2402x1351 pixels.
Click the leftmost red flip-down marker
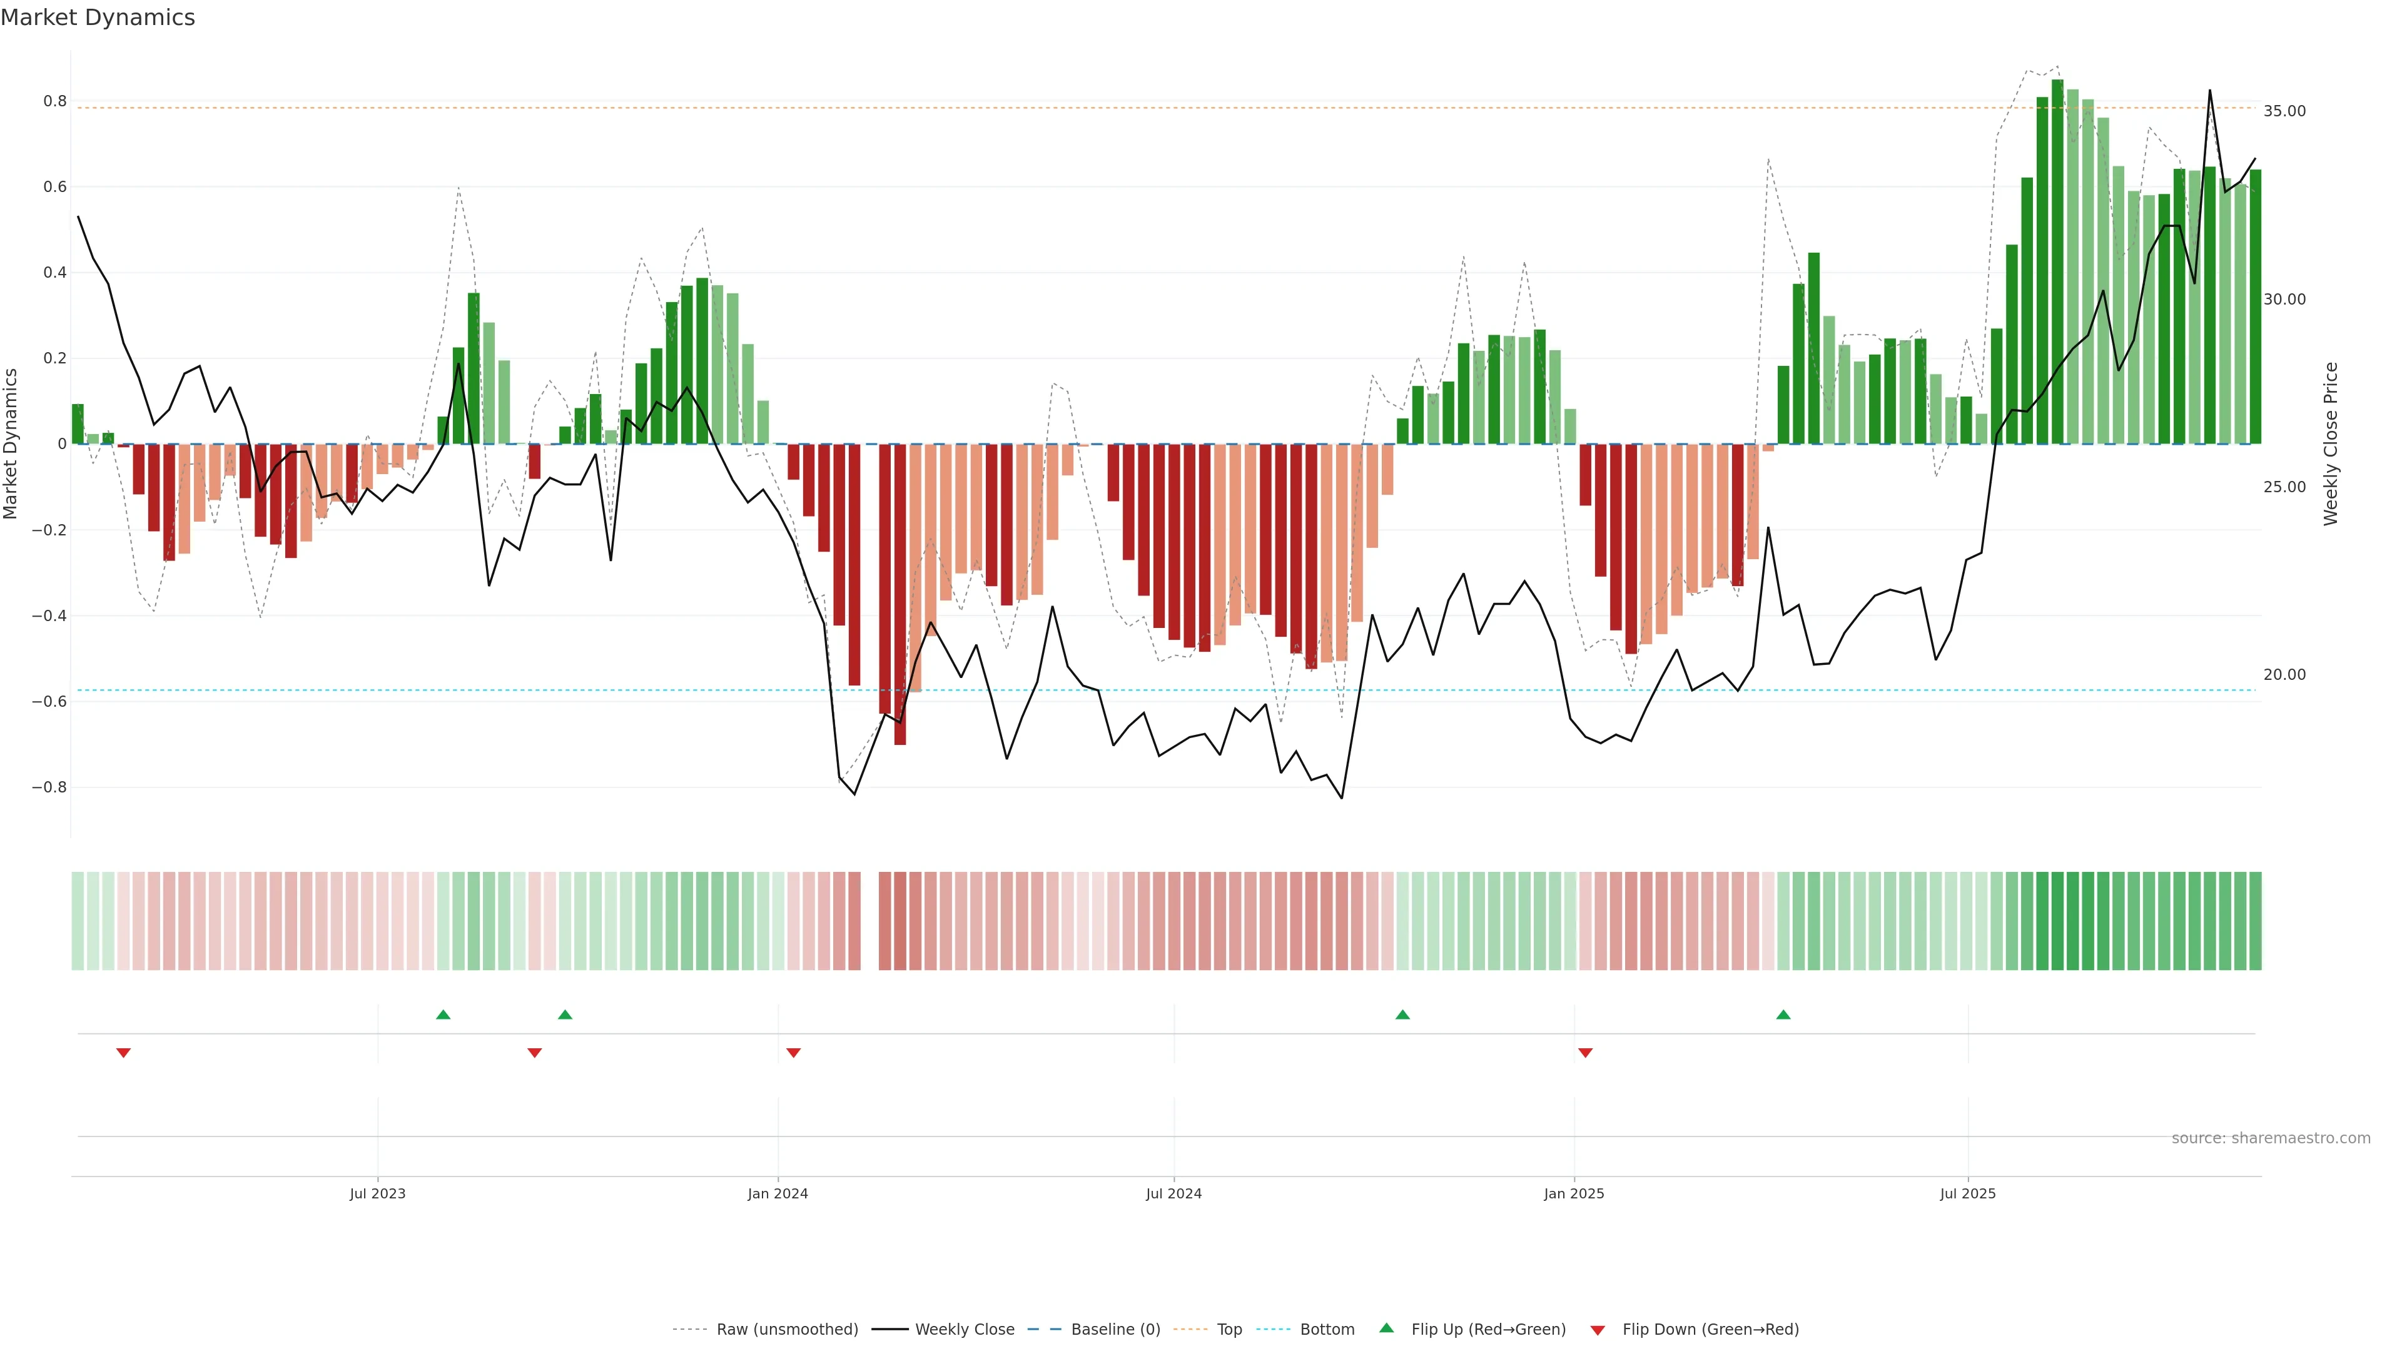(x=123, y=1053)
